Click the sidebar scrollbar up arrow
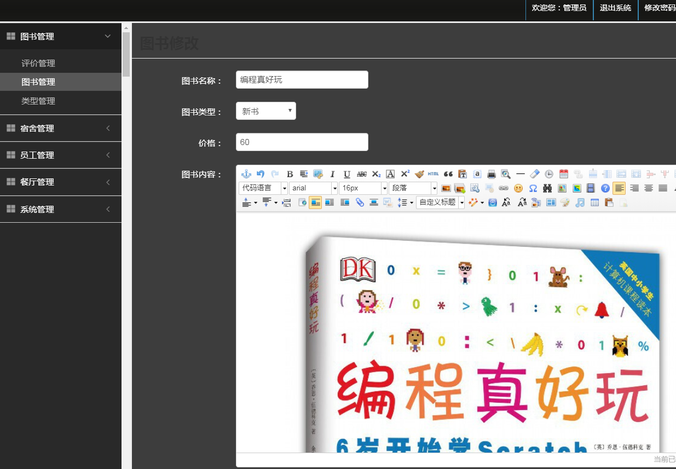This screenshot has width=676, height=469. coord(126,27)
